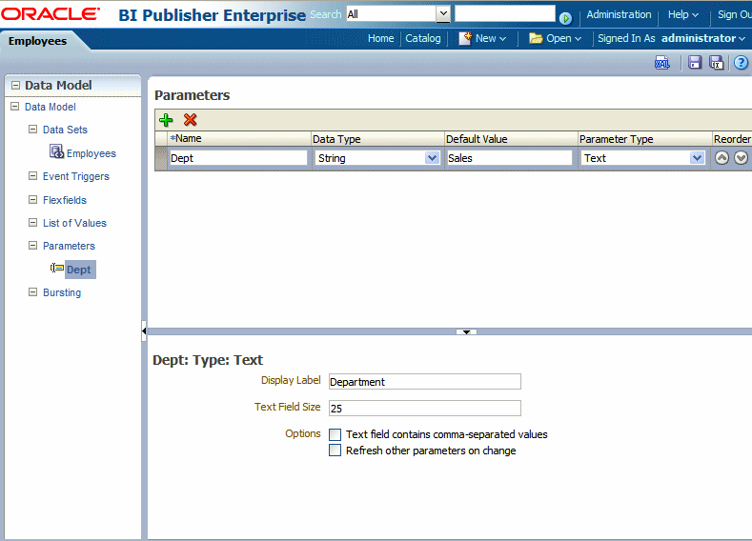Click the Data Type column header

click(x=377, y=138)
